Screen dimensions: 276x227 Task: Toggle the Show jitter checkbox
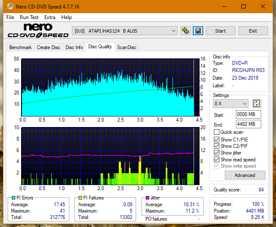click(x=216, y=153)
